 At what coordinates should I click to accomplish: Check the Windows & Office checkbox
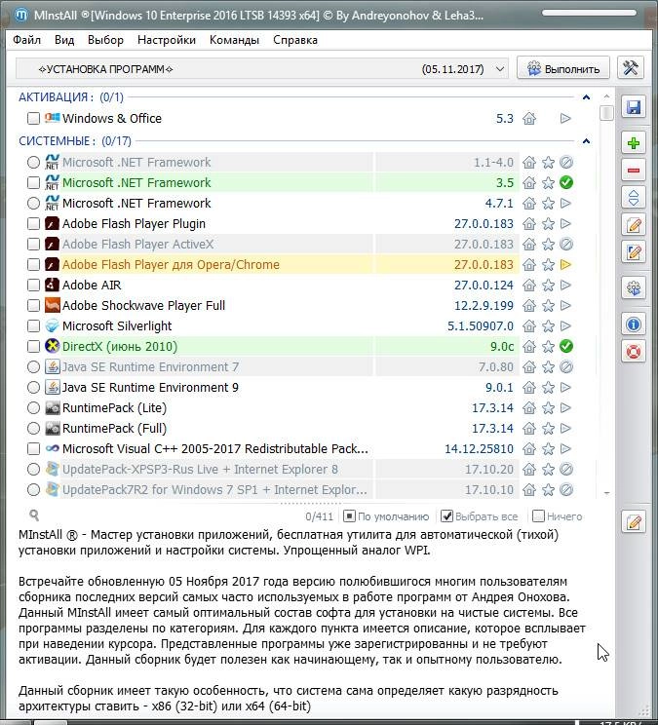tap(33, 118)
